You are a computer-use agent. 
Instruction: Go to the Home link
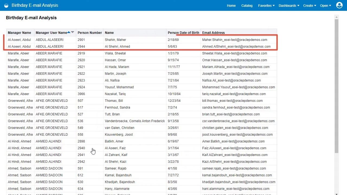tap(231, 5)
